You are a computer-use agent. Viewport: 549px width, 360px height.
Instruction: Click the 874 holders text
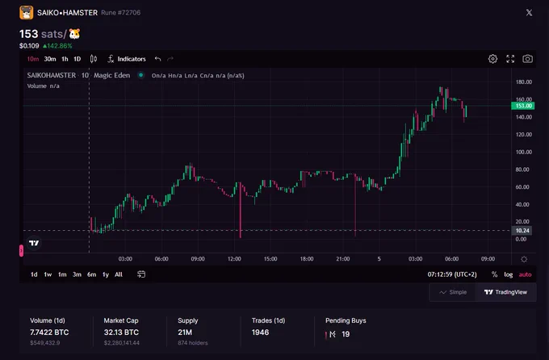[193, 343]
